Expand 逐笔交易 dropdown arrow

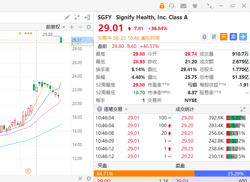click(x=126, y=109)
